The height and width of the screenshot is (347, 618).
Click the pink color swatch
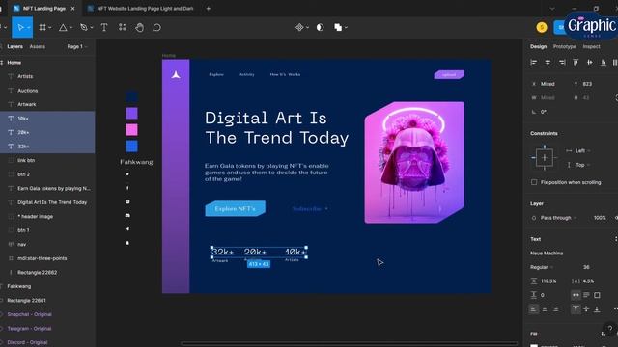131,129
